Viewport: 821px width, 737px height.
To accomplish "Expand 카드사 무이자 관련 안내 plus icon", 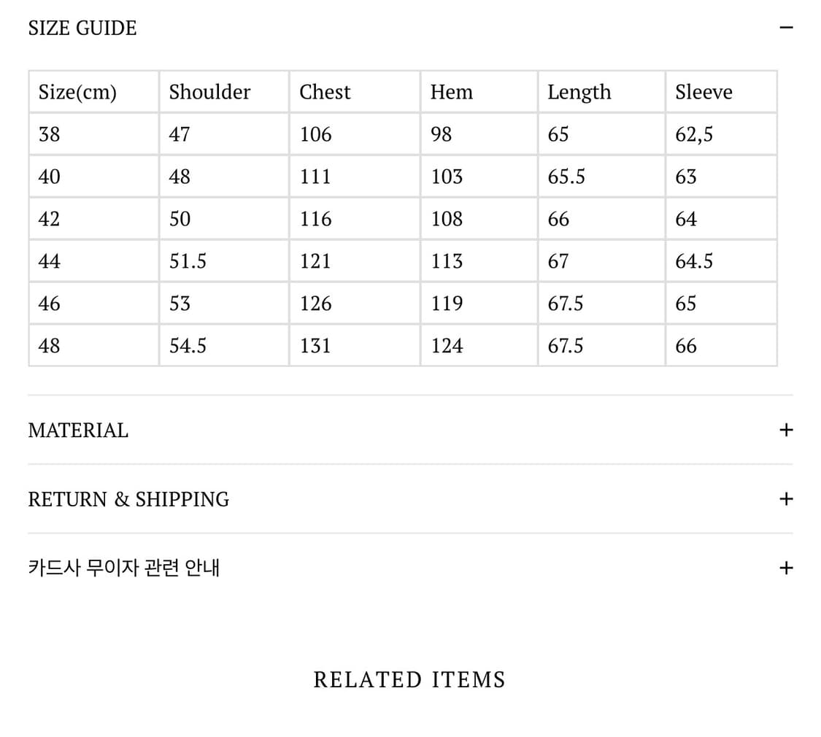I will (x=786, y=568).
